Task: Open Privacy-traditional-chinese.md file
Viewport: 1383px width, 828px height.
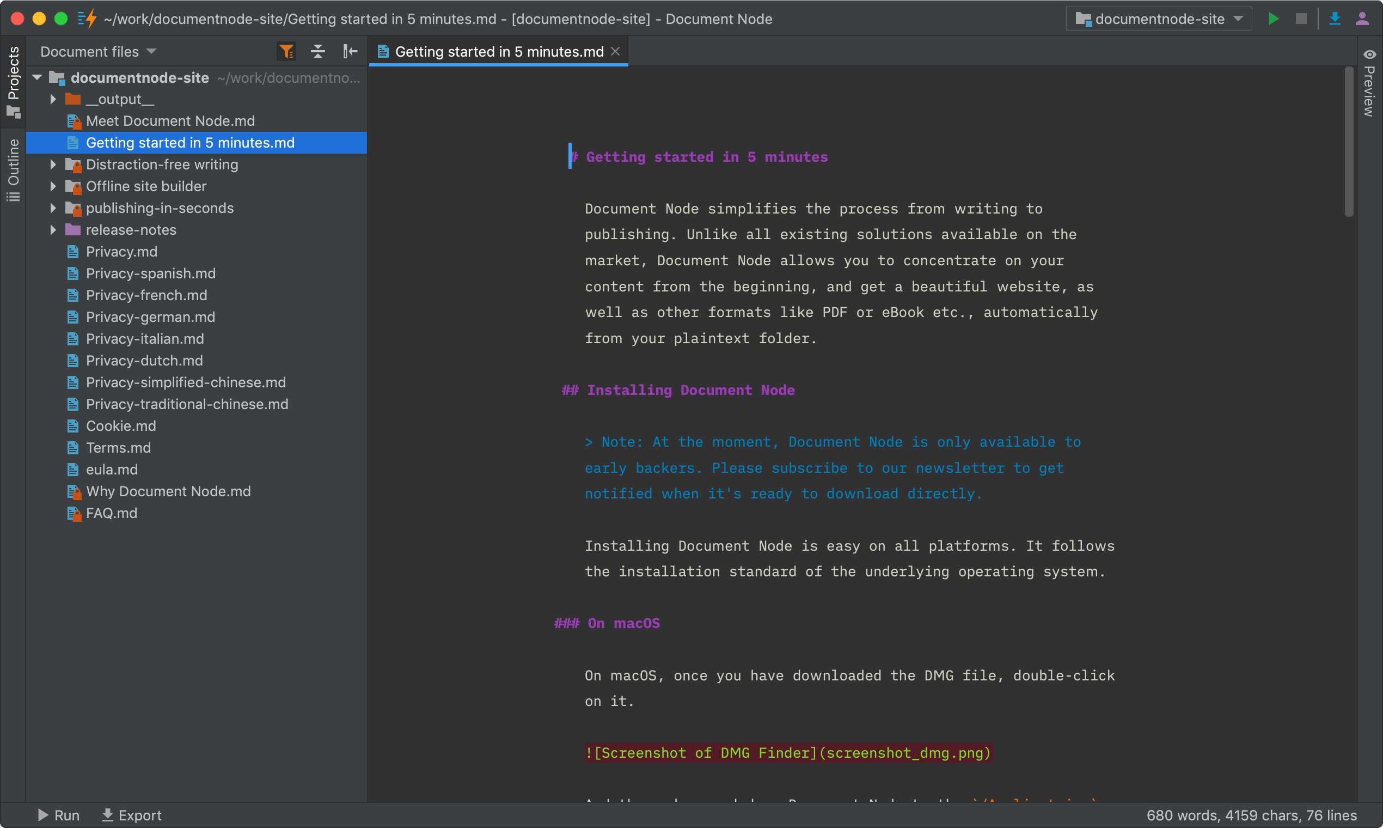Action: point(197,404)
